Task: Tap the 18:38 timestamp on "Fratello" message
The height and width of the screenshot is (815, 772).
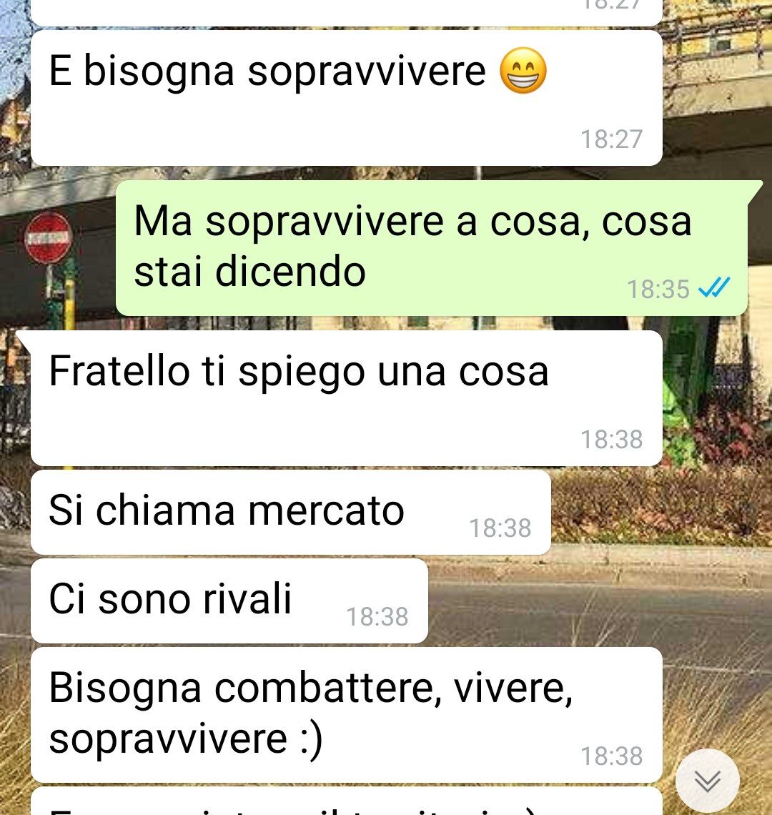Action: tap(611, 440)
